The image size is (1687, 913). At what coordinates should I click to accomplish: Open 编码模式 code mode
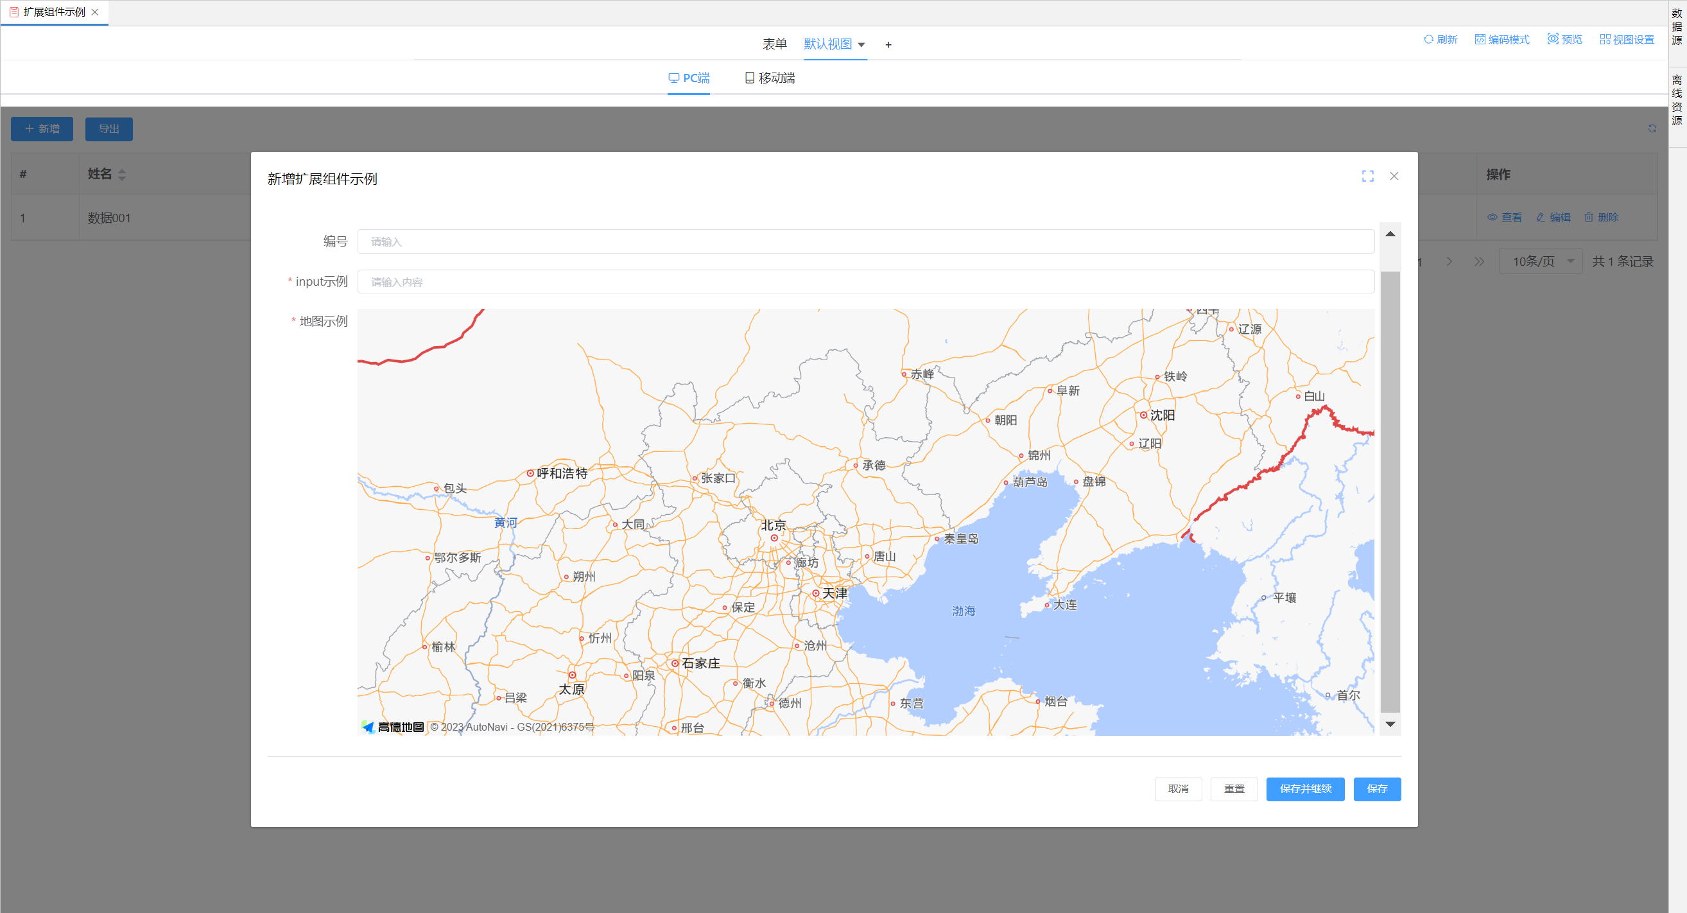click(1501, 39)
